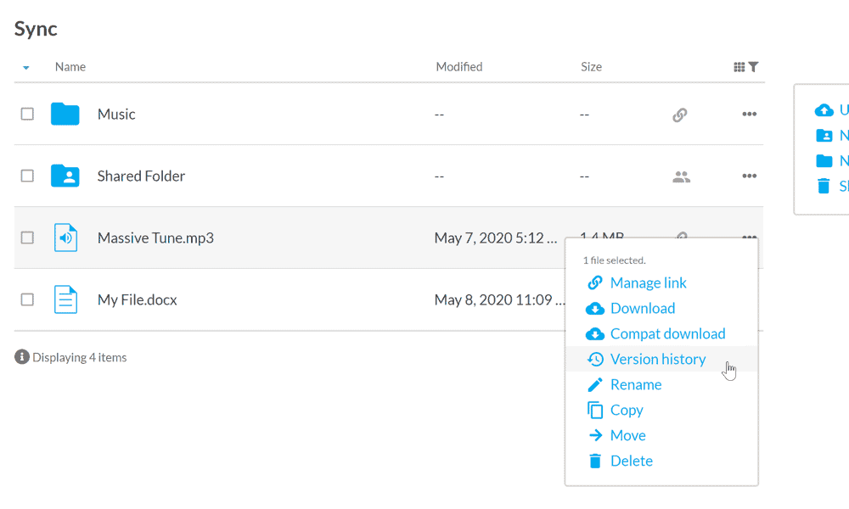This screenshot has width=849, height=509.
Task: Click the cloud icon next to Compat download
Action: tap(595, 333)
